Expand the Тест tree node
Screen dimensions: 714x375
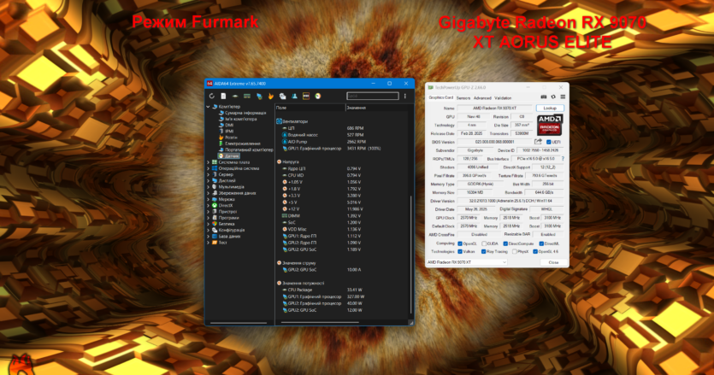[208, 243]
